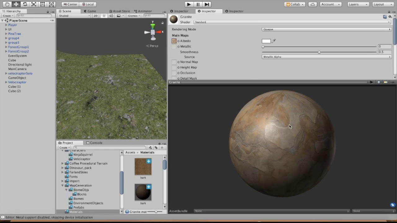This screenshot has width=397, height=223.
Task: Open the Animator tab
Action: [142, 11]
